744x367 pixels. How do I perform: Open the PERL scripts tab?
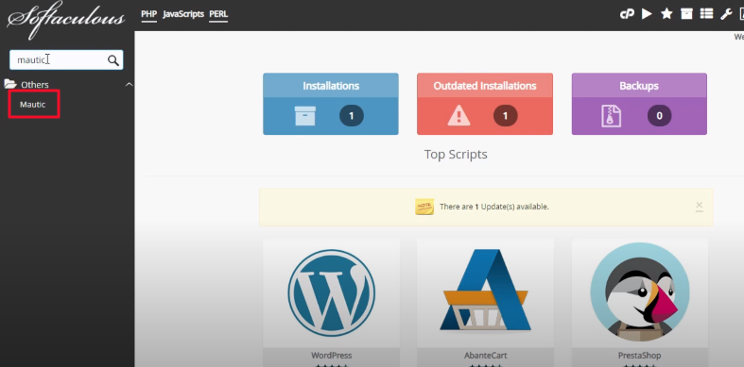point(218,14)
